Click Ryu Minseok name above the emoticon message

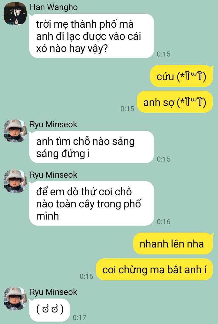pyautogui.click(x=54, y=292)
